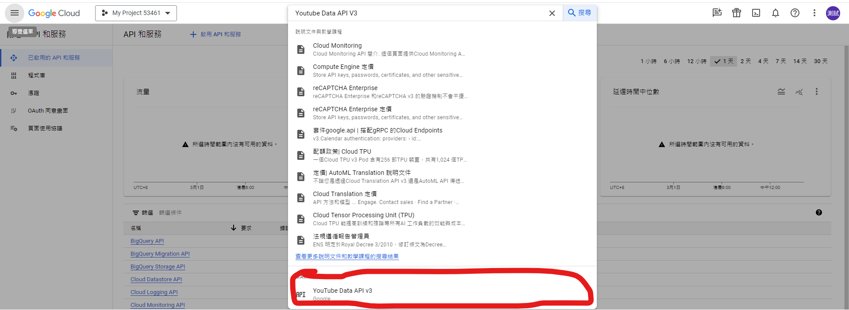Click document icon beside 法規遵循報告管理員
The width and height of the screenshot is (849, 310).
(x=301, y=240)
